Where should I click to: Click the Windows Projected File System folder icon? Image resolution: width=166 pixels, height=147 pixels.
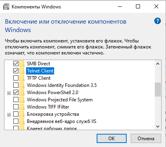[x=22, y=100]
